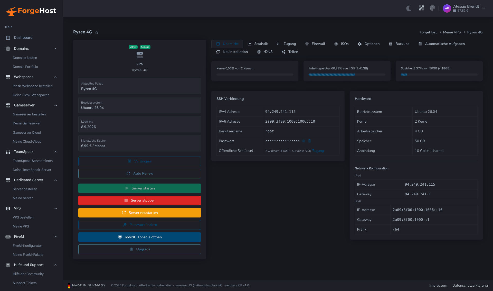Open Support Tickets in sidebar
Viewport: 493px width, 291px height.
[25, 283]
